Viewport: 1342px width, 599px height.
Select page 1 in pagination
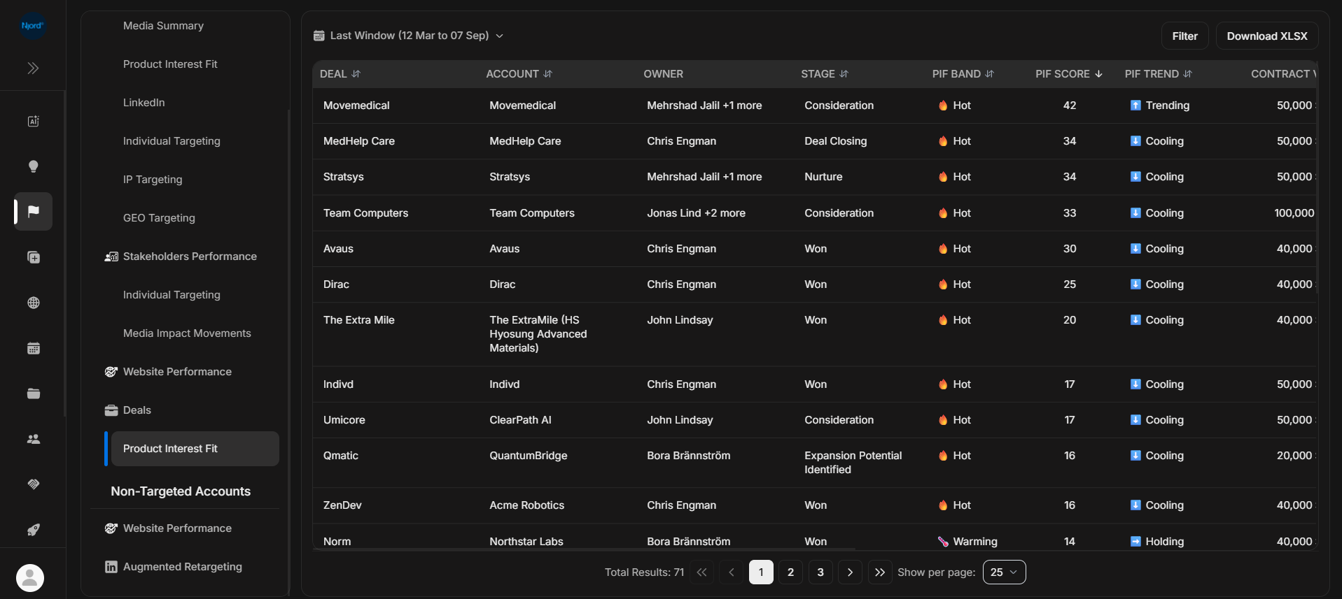coord(761,572)
